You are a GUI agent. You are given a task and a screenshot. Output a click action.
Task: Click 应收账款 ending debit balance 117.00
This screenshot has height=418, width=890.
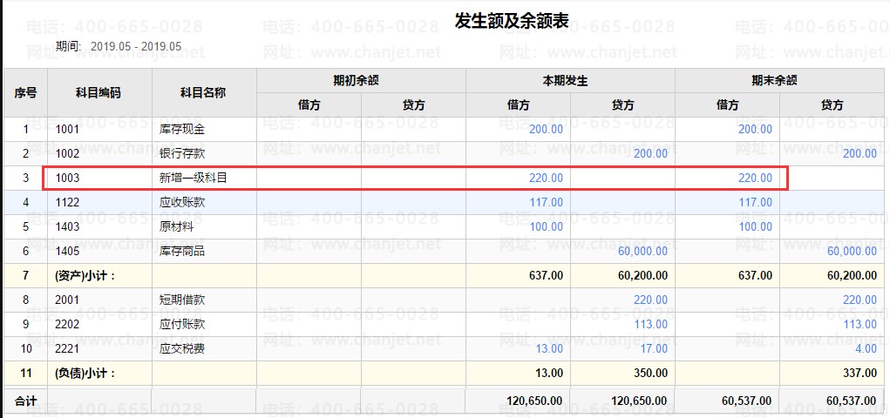[755, 202]
